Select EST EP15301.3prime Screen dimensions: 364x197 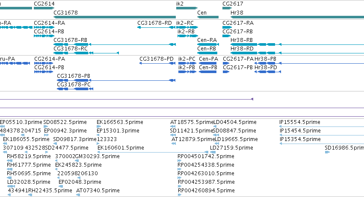tap(118, 131)
